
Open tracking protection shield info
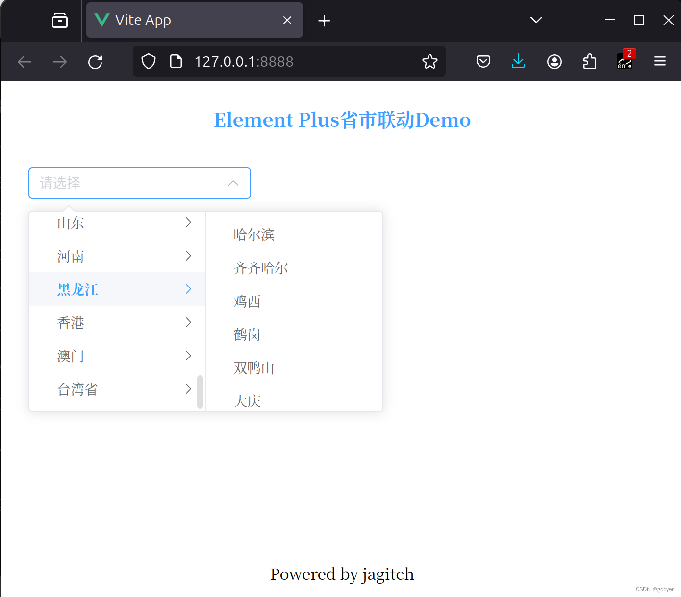coord(149,62)
